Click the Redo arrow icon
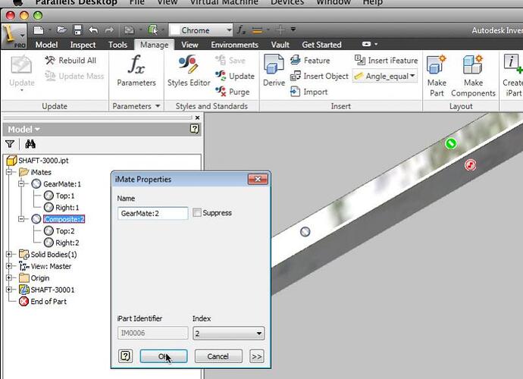This screenshot has width=523, height=379. pos(109,30)
